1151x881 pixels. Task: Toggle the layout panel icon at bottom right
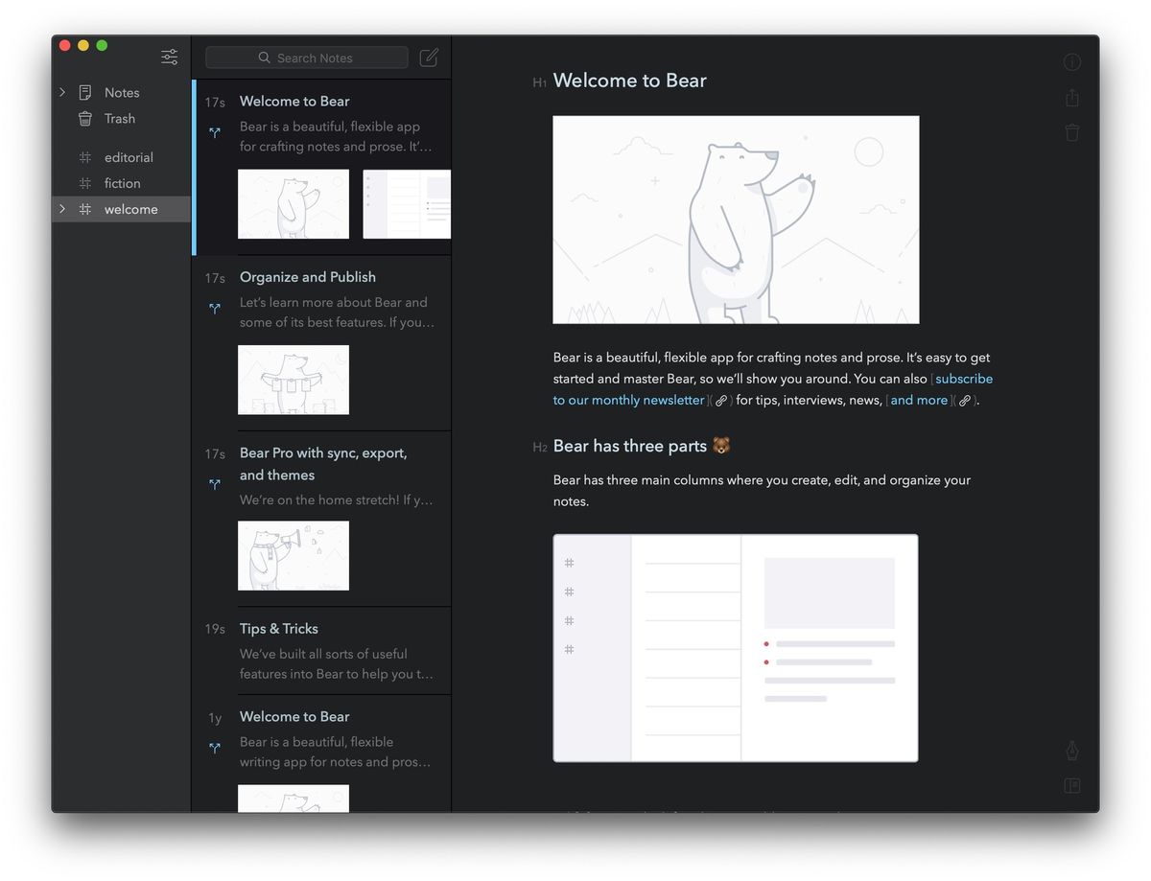click(1072, 786)
